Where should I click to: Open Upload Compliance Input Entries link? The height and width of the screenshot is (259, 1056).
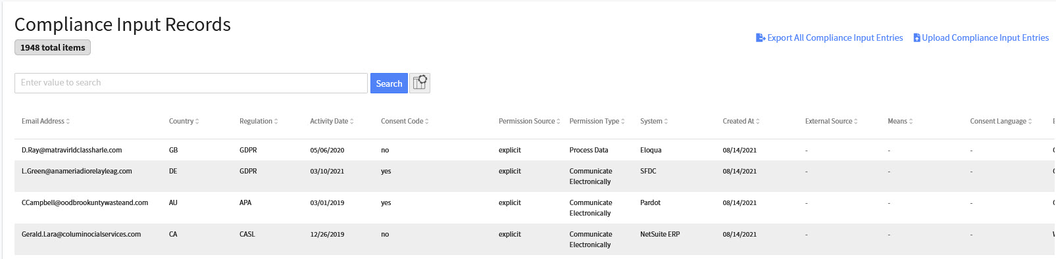point(985,38)
